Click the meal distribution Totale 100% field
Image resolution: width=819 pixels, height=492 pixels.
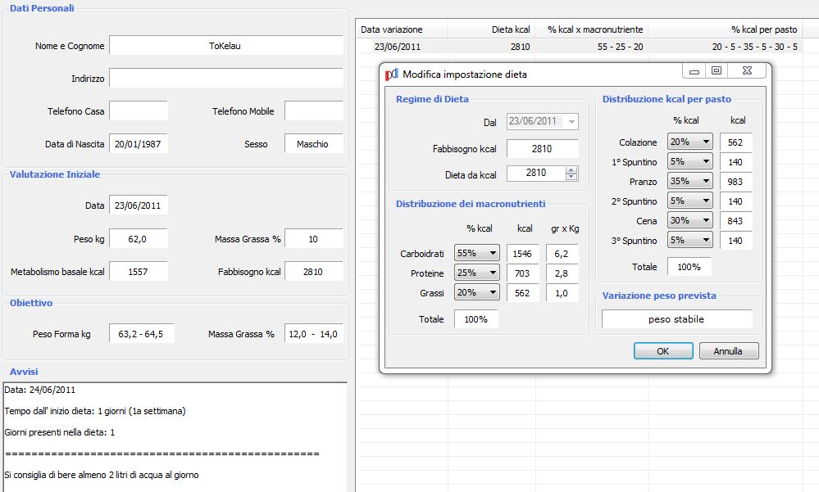(x=689, y=267)
